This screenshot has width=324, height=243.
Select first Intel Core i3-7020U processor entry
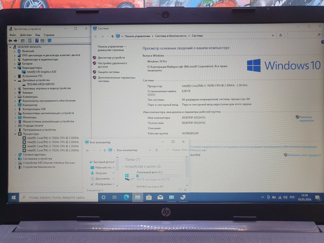pyautogui.click(x=53, y=138)
